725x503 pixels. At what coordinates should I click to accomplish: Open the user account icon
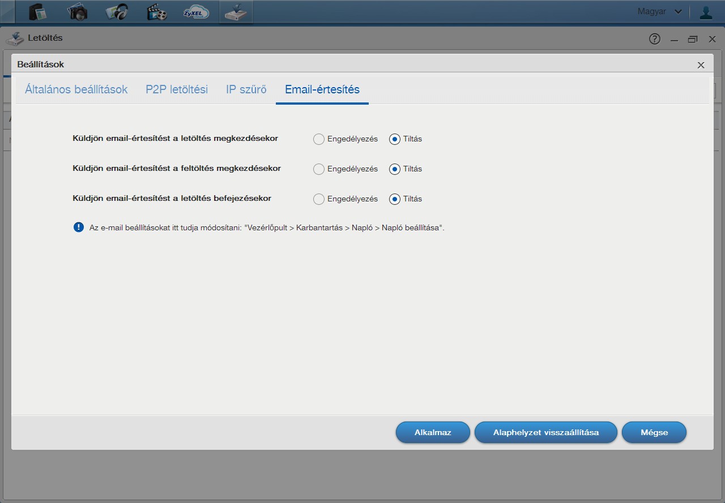click(x=706, y=12)
